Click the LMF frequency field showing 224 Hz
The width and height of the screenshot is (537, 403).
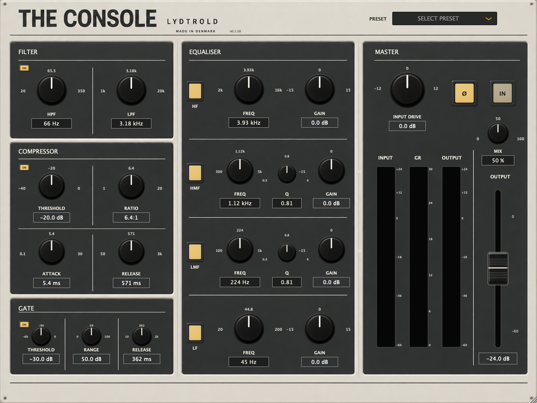[x=240, y=282]
